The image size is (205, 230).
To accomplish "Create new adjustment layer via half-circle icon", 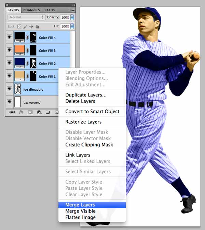I will pyautogui.click(x=39, y=112).
